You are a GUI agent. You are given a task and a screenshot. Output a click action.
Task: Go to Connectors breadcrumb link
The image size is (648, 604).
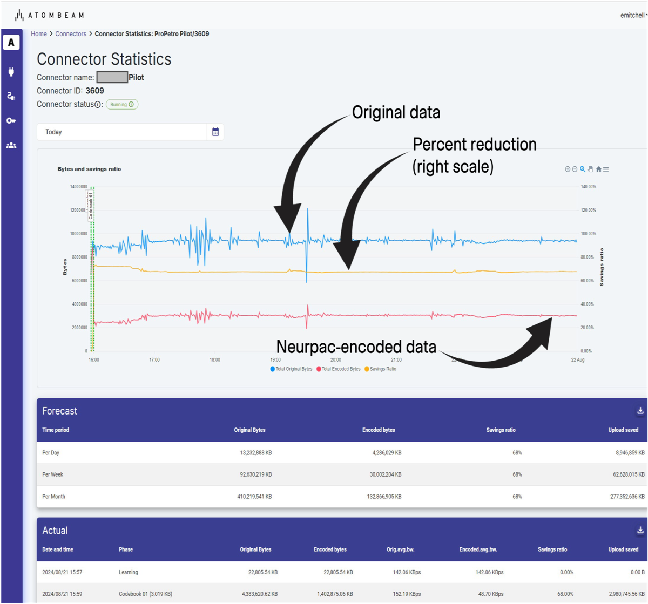tap(71, 34)
